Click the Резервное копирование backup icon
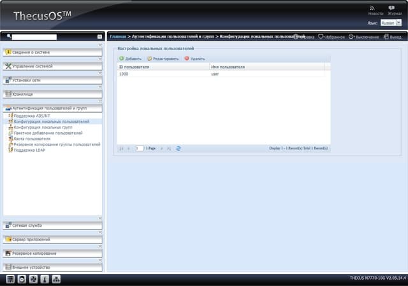Image resolution: width=408 pixels, height=286 pixels. pyautogui.click(x=8, y=254)
